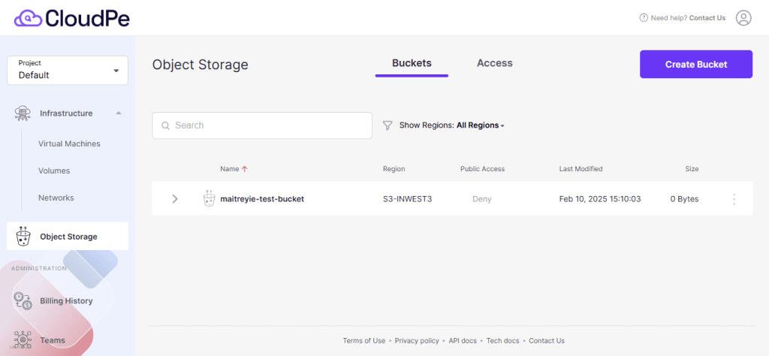Open the Contact Us help link

click(707, 18)
